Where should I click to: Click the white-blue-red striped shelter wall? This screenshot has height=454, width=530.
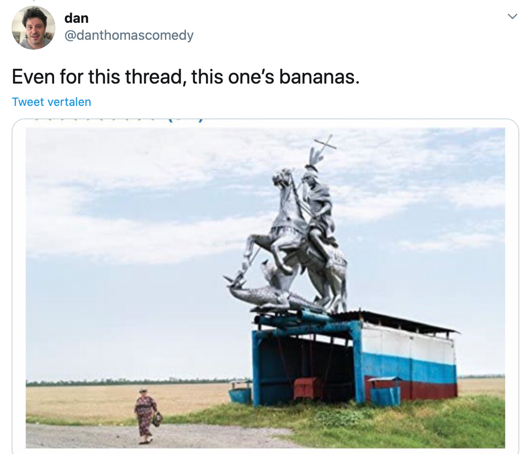click(409, 363)
